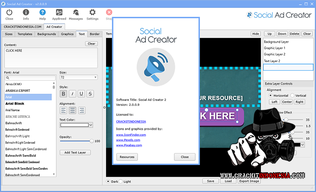This screenshot has height=192, width=316.
Task: Choose Vertical alignment radio option
Action: click(293, 96)
